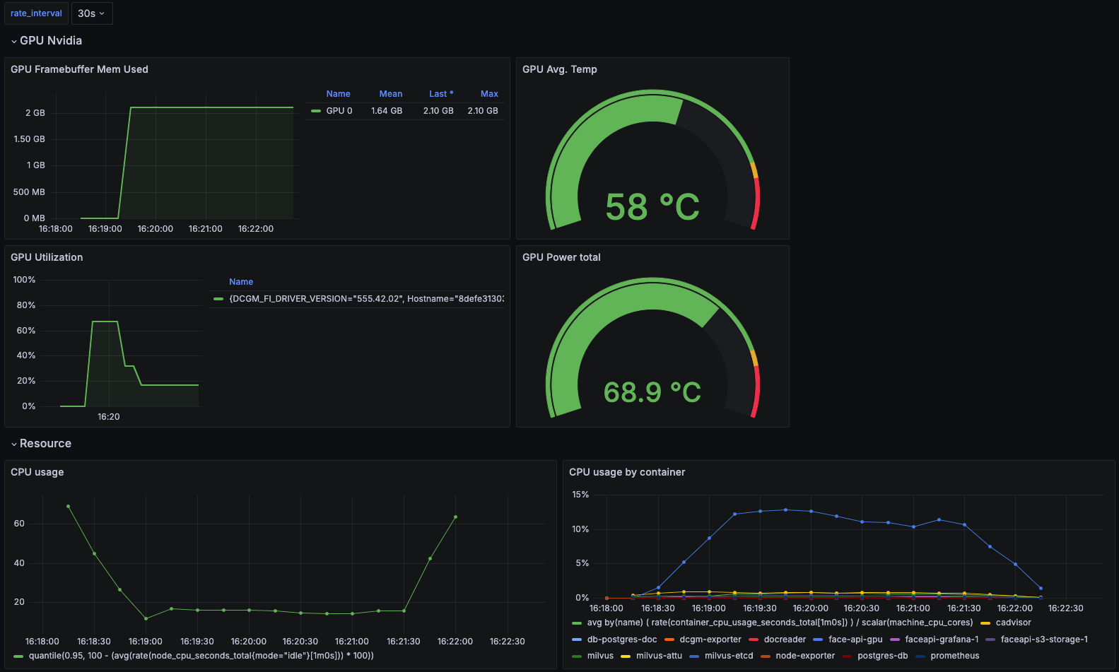
Task: Toggle postgres-db series in legend
Action: click(882, 656)
